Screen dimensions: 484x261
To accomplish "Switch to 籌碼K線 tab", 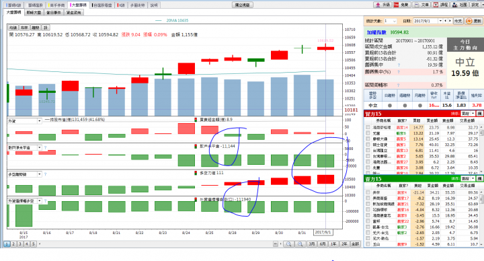I will point(14,5).
